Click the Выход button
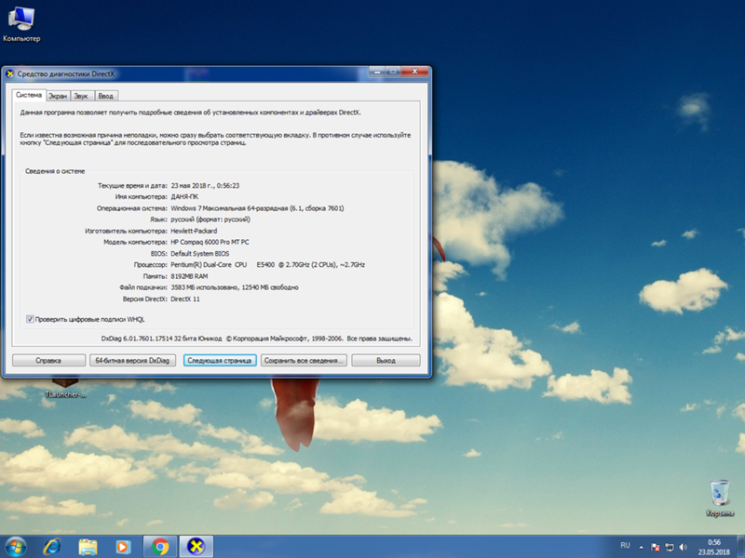745x558 pixels. tap(386, 361)
